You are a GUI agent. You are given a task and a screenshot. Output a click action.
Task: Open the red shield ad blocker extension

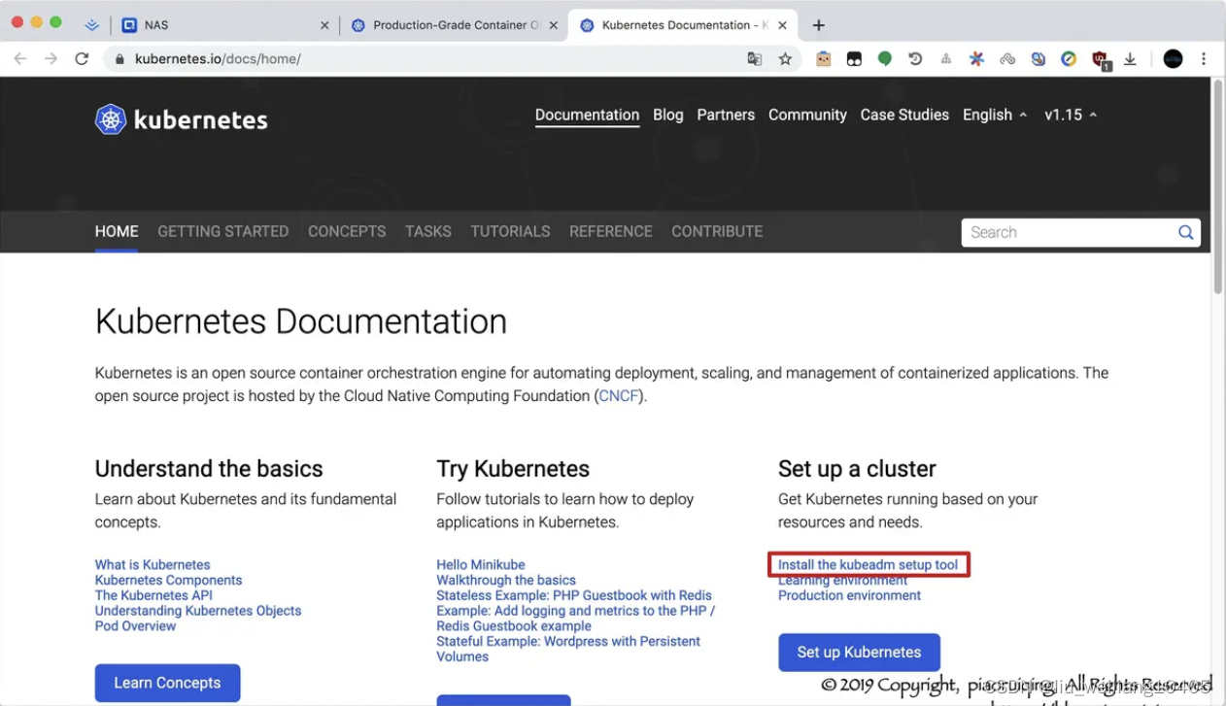(x=1101, y=60)
